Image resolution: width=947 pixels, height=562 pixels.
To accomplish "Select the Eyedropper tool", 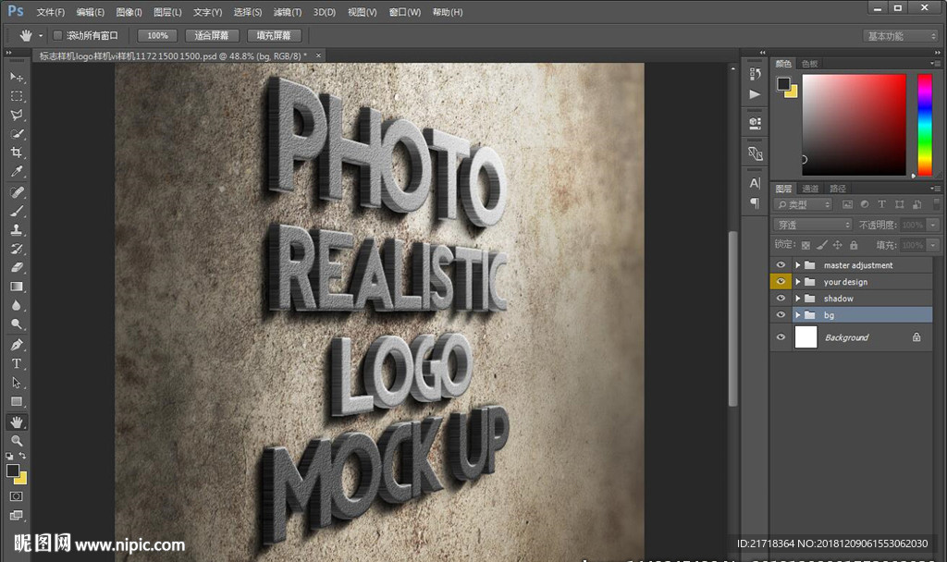I will [x=17, y=172].
